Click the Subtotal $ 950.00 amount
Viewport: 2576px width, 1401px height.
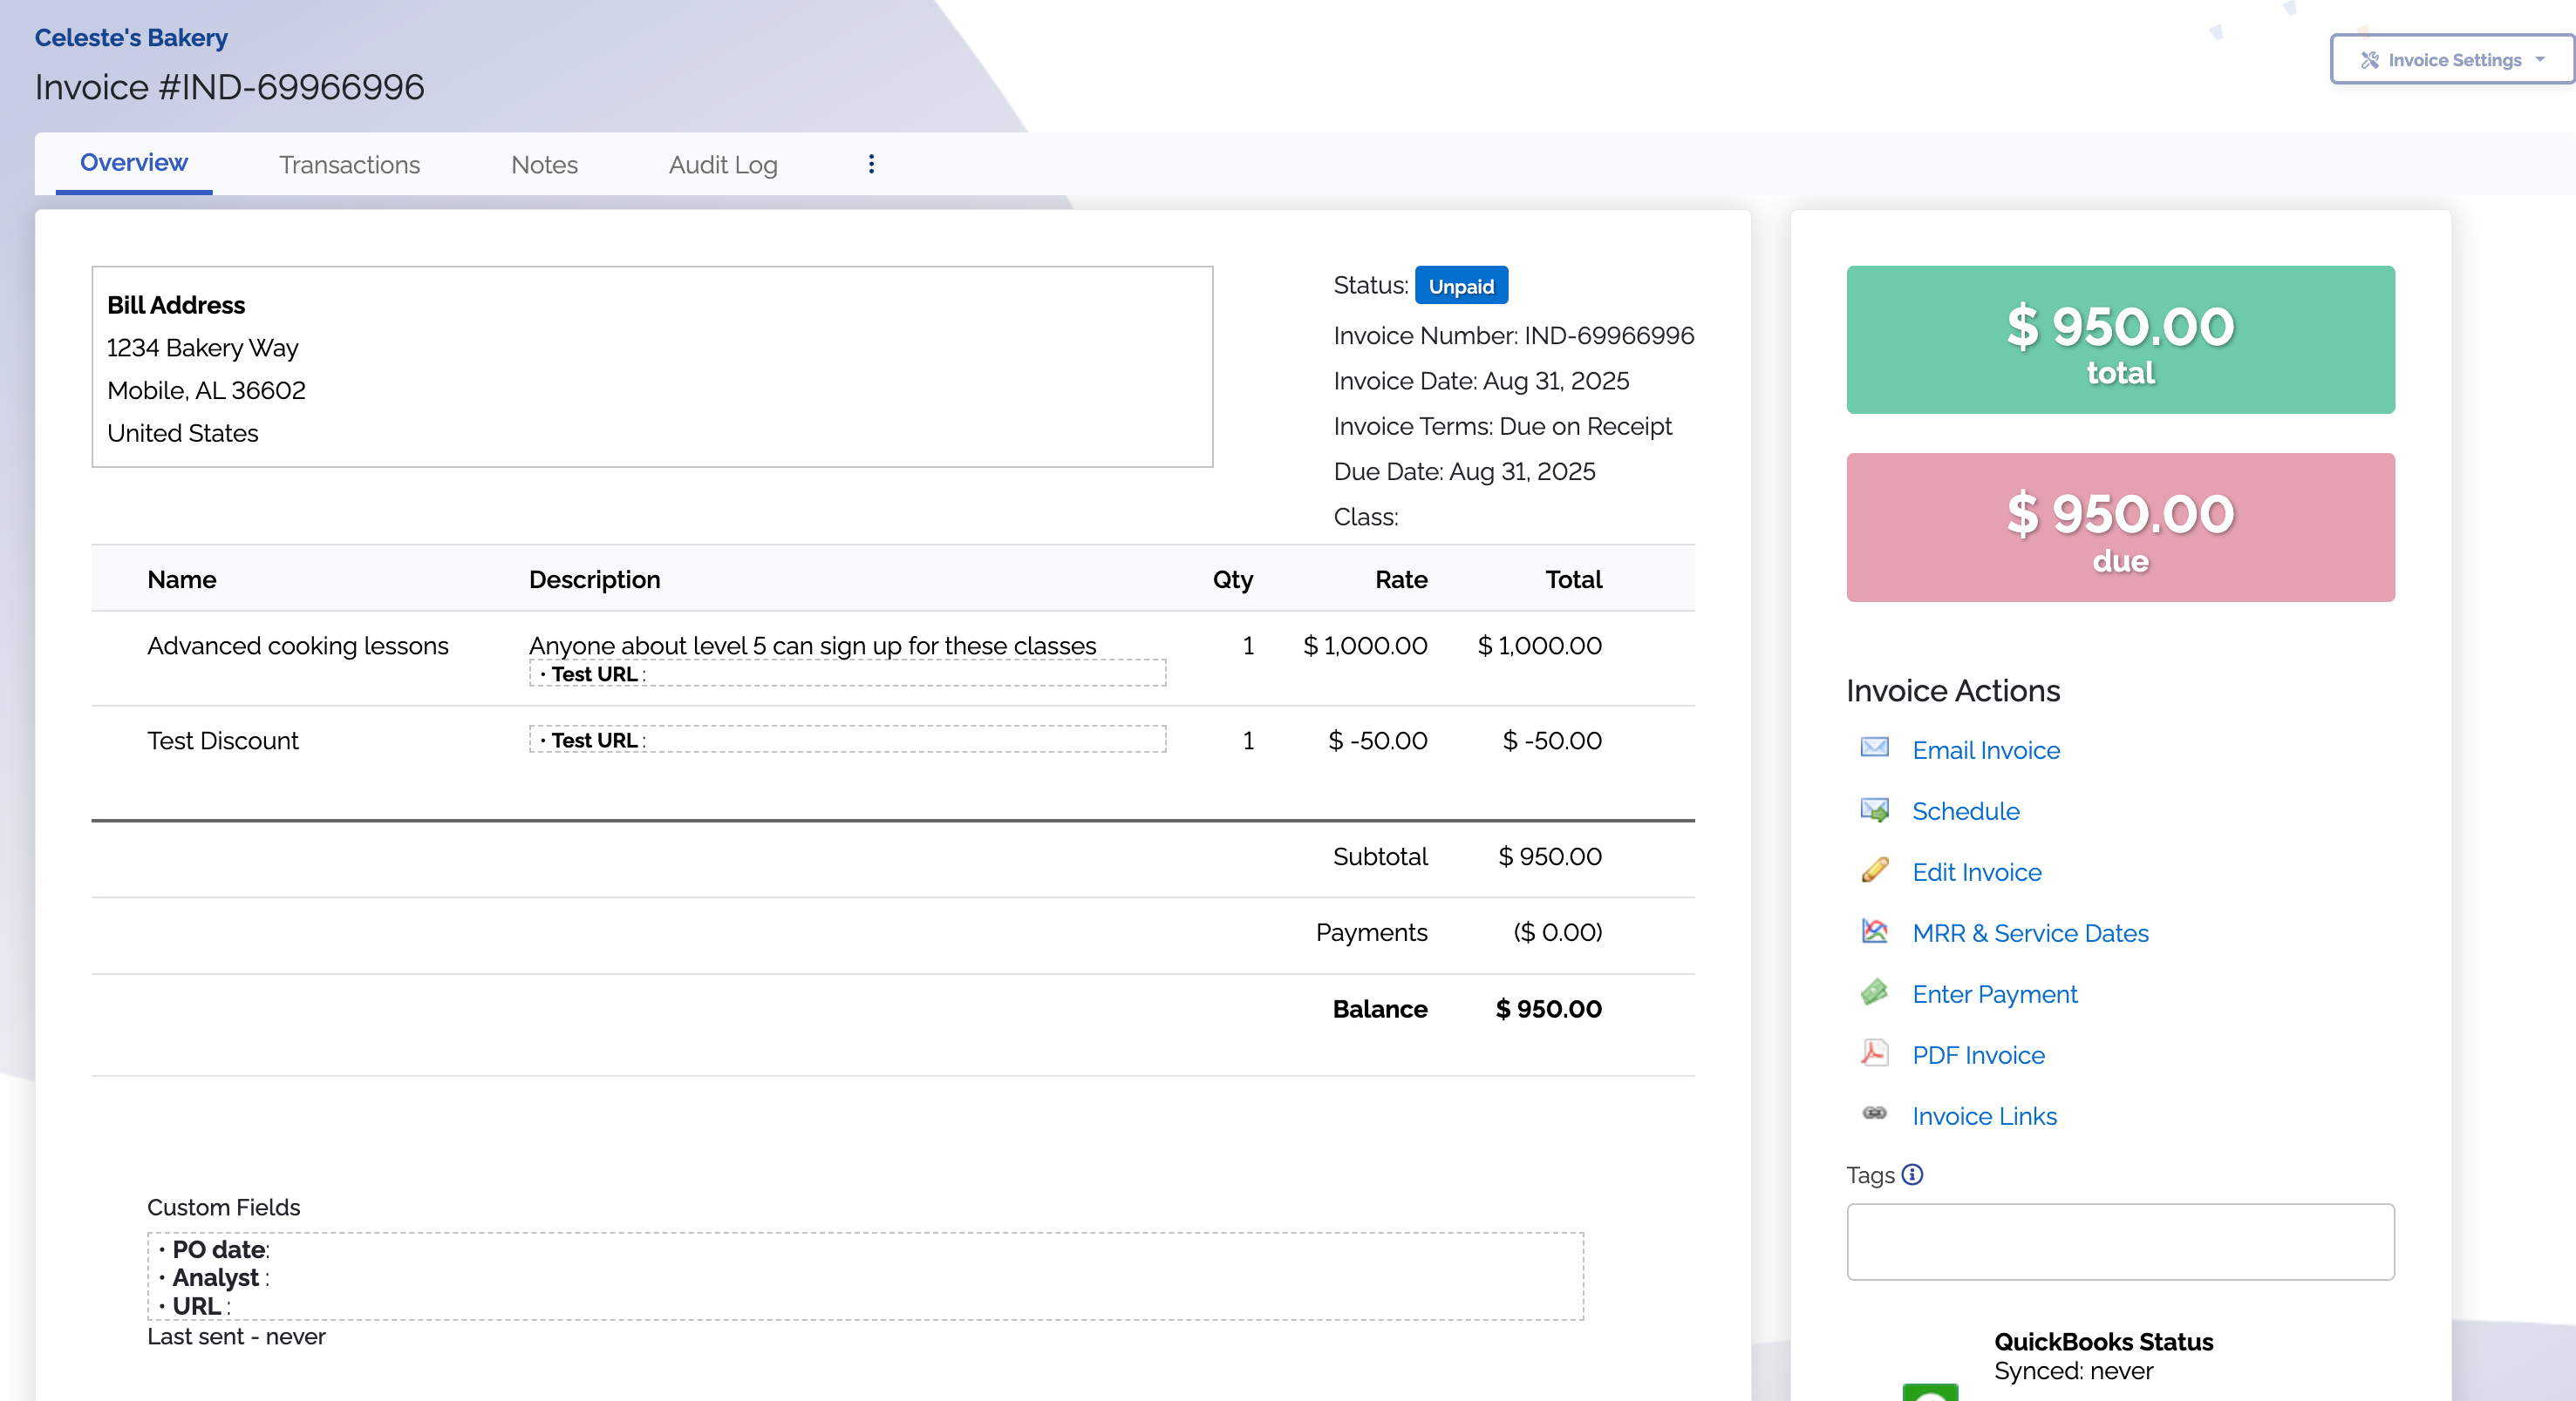coord(1550,856)
